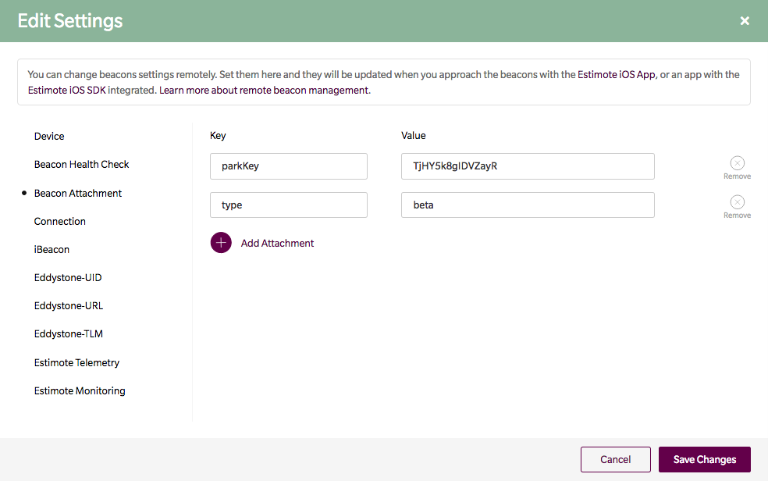Click the purple plus Add Attachment icon
This screenshot has width=768, height=481.
(221, 243)
